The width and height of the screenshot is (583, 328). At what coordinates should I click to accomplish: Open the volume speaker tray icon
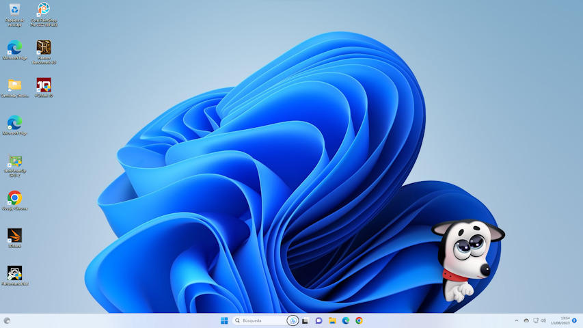[543, 320]
